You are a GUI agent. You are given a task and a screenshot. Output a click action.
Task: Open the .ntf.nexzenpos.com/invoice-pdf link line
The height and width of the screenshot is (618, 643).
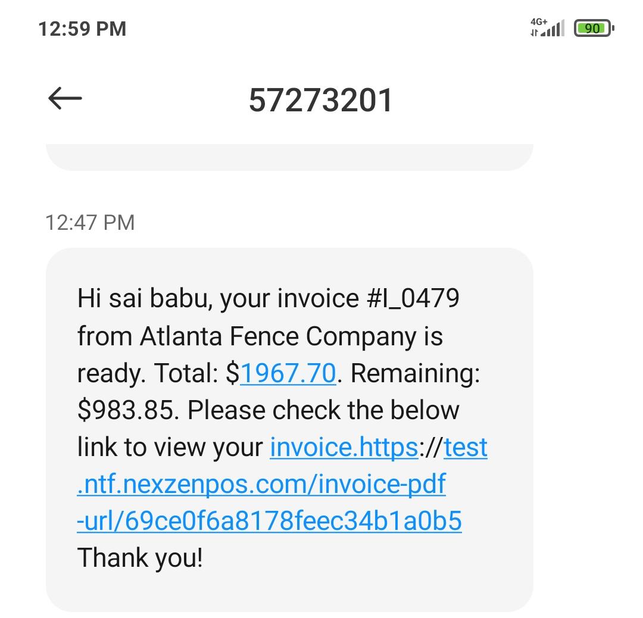(261, 484)
